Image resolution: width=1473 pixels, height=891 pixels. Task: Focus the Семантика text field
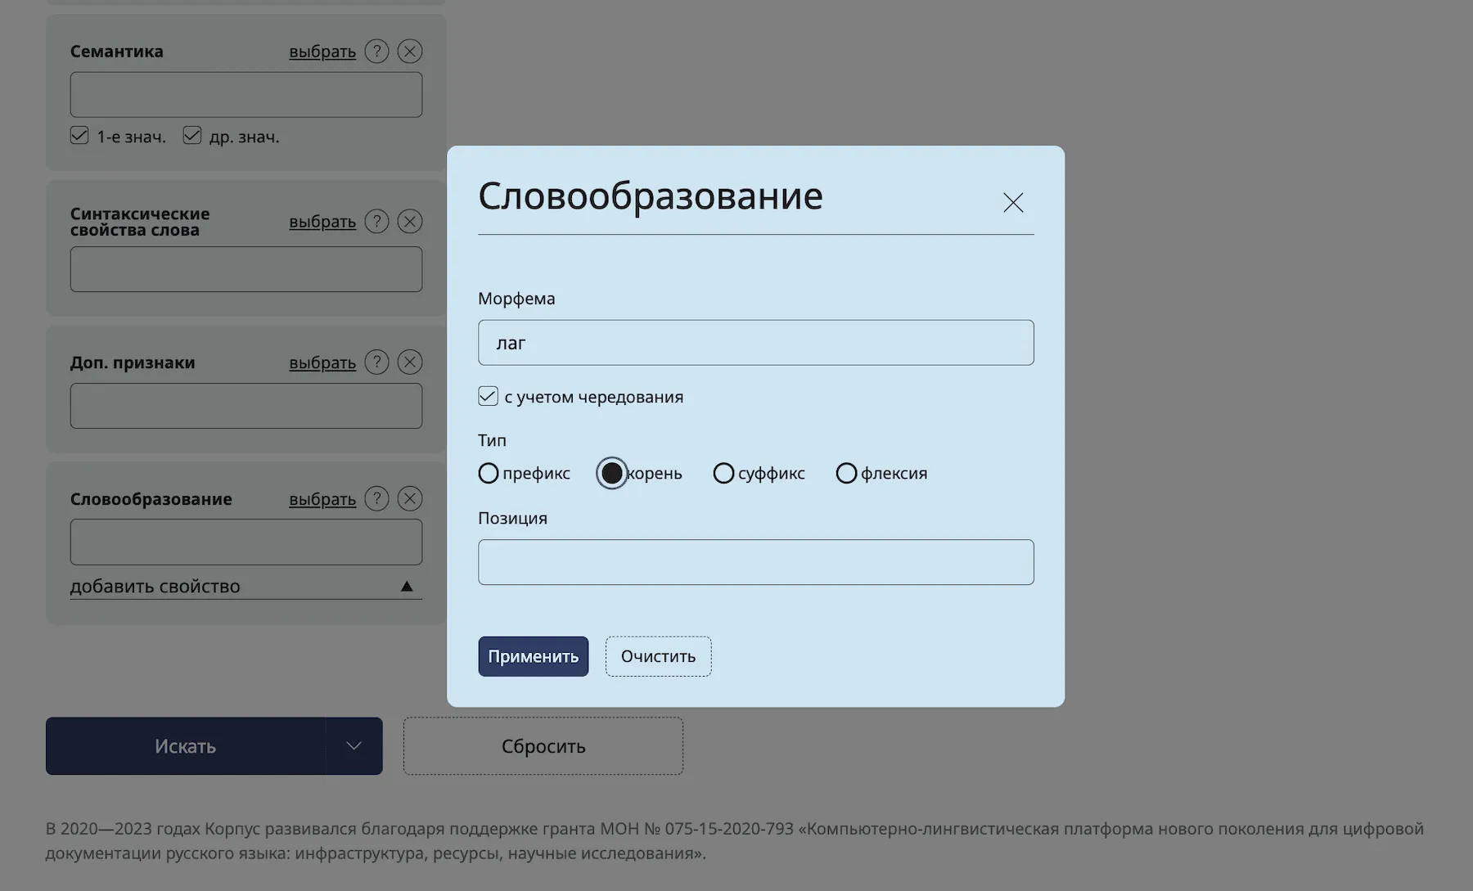246,95
